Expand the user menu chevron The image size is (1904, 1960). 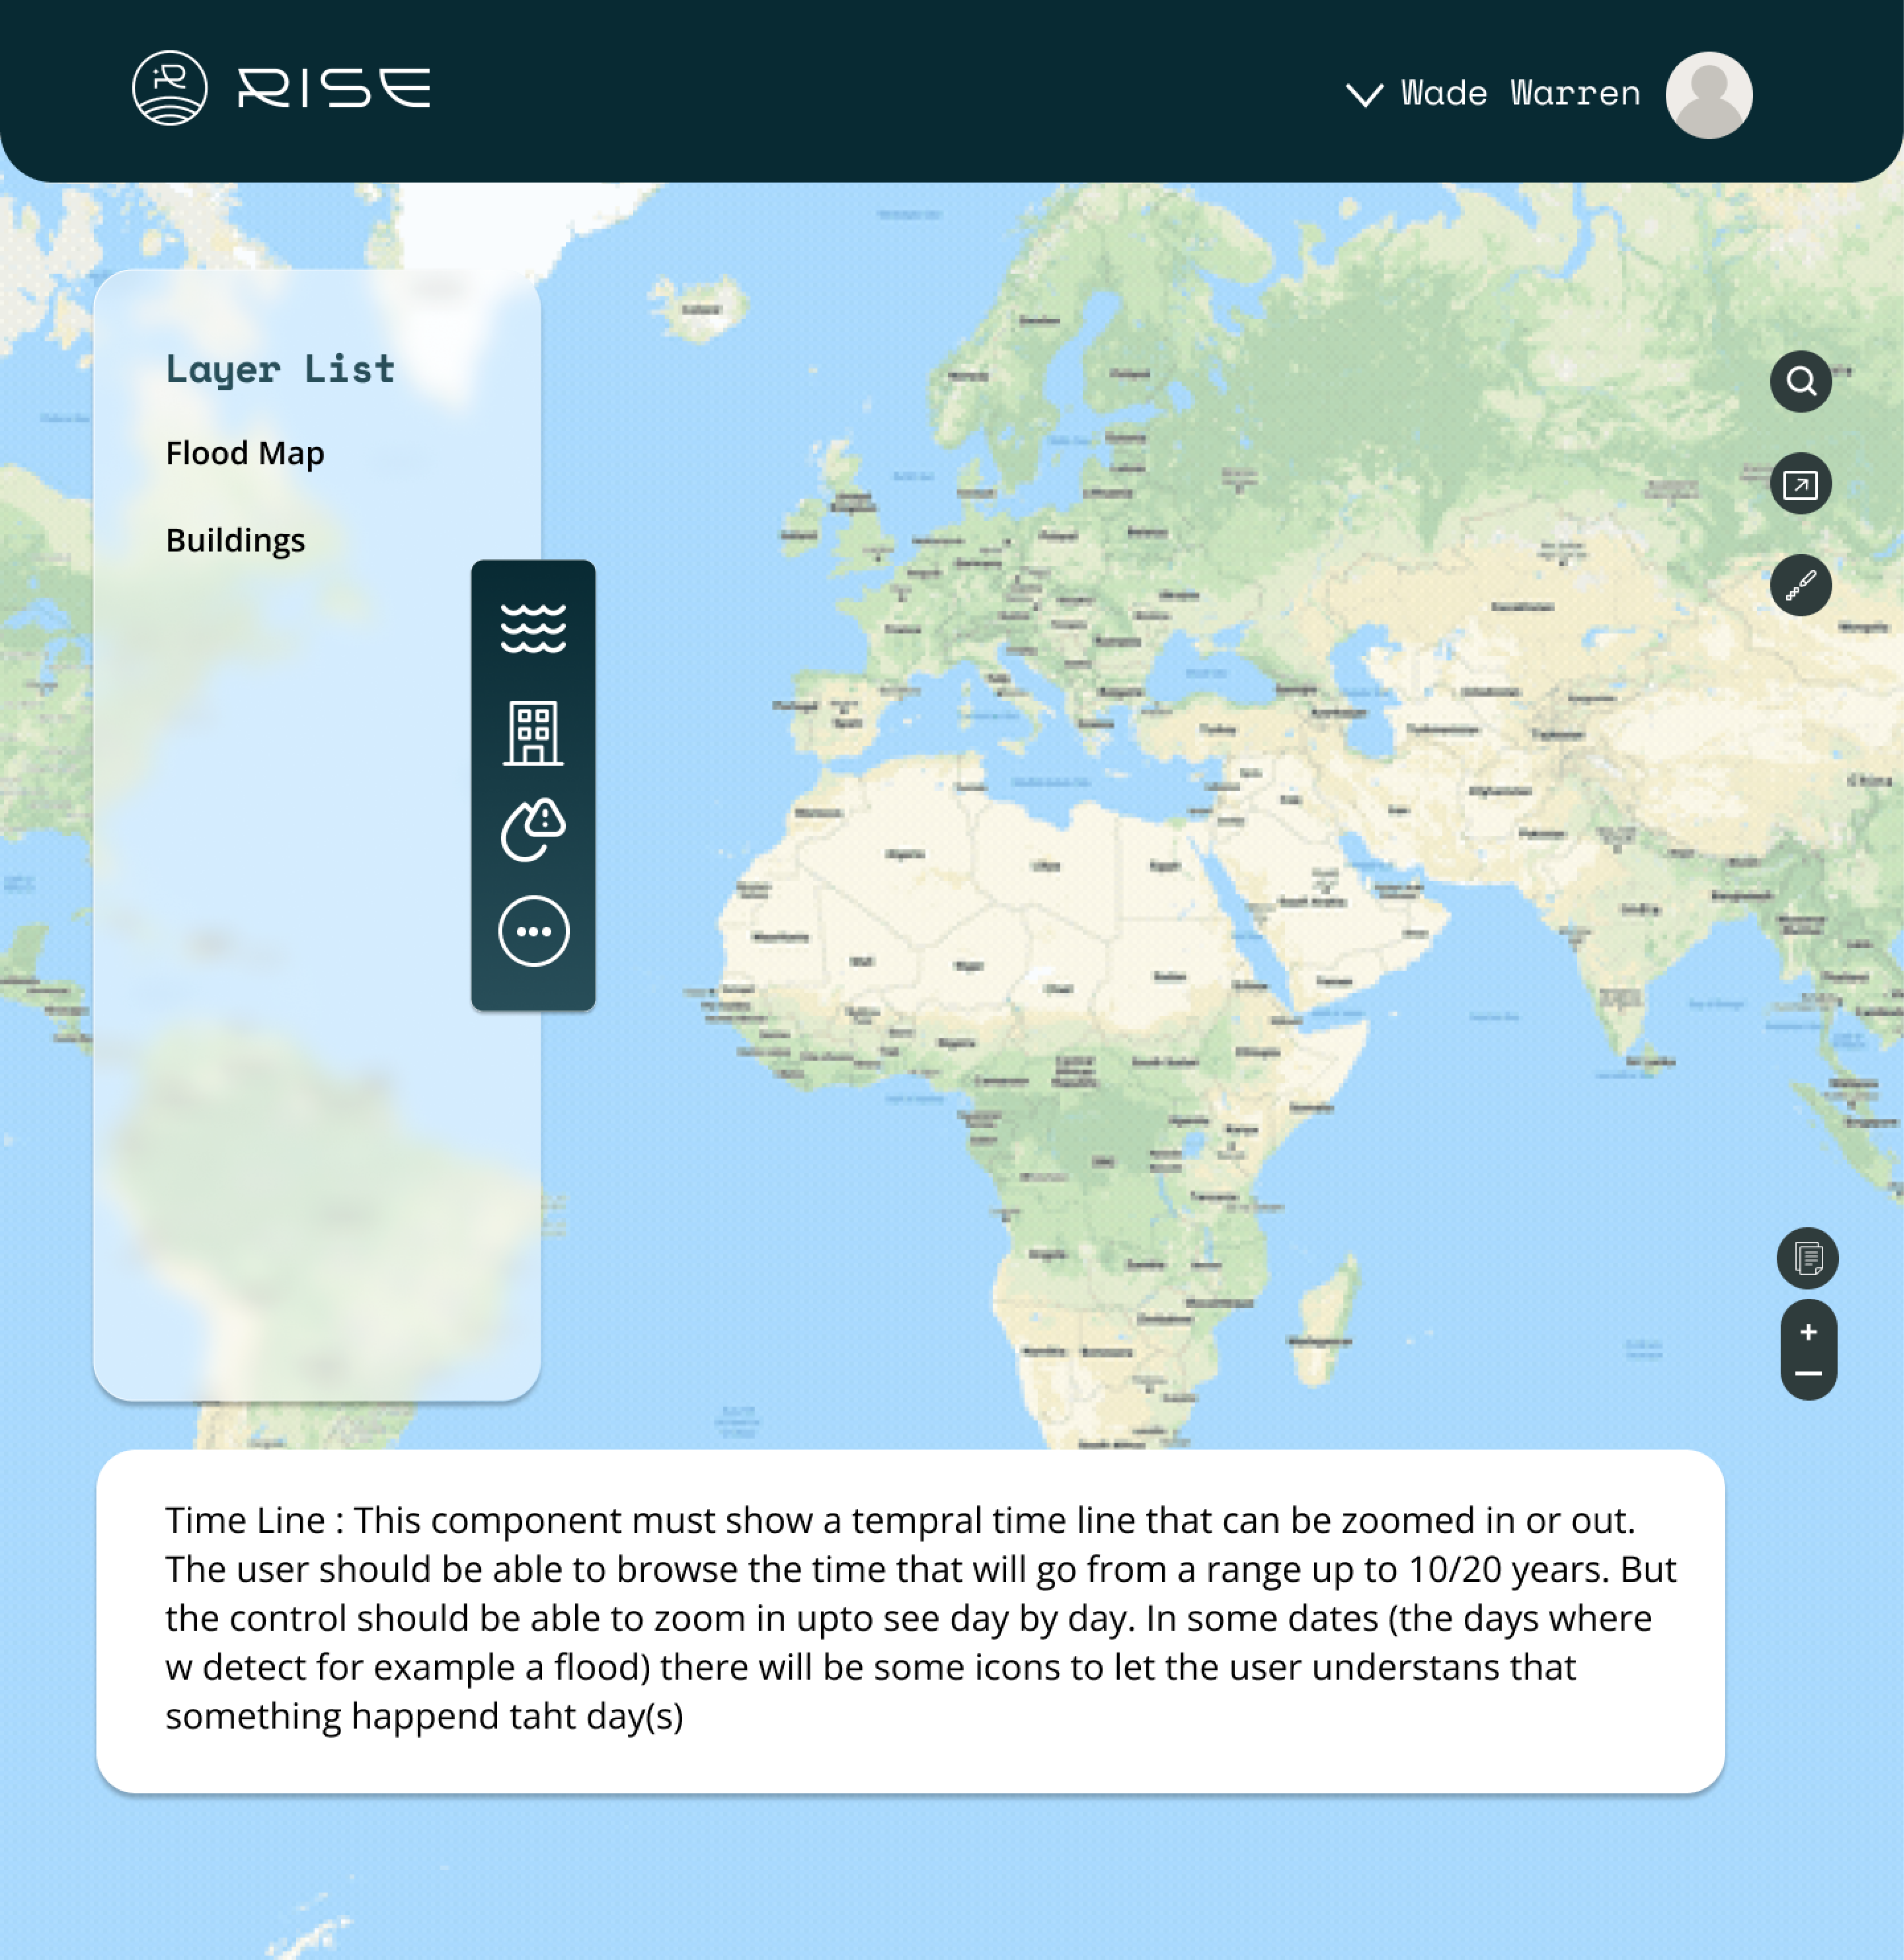1364,94
